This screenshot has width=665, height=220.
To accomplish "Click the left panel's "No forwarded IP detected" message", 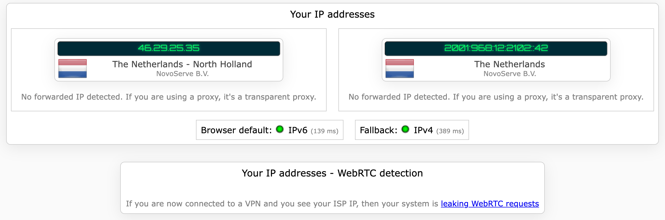I will (x=169, y=97).
